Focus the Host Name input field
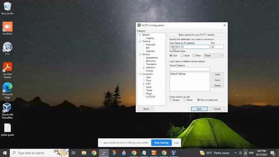The image size is (279, 157). coord(190,47)
